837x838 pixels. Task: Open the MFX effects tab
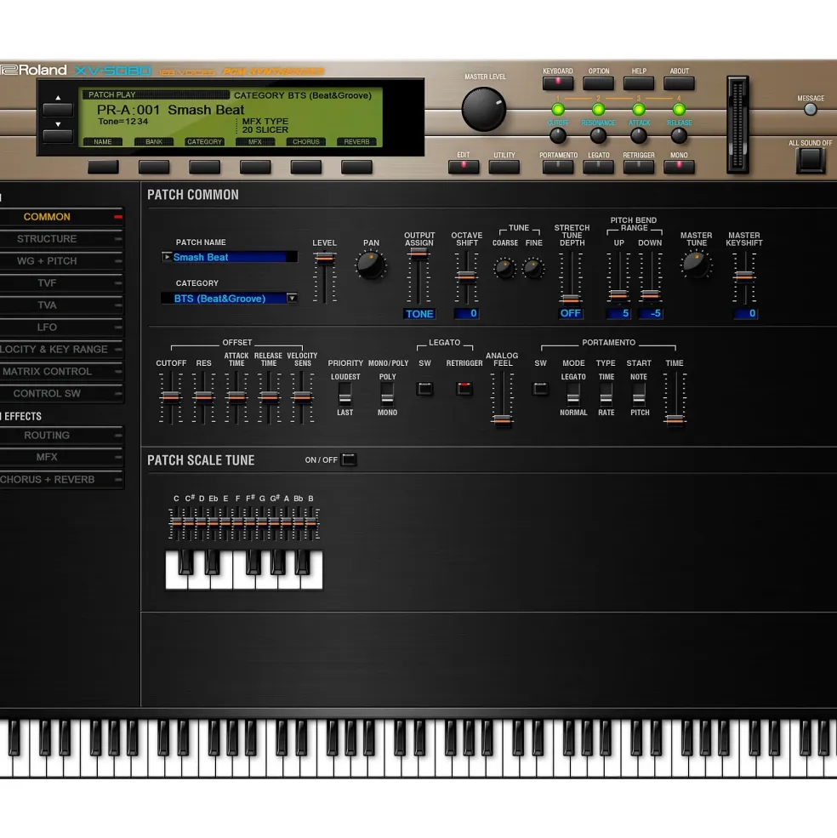61,458
